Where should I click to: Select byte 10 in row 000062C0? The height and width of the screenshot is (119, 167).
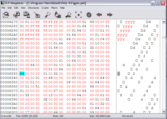click(97, 43)
